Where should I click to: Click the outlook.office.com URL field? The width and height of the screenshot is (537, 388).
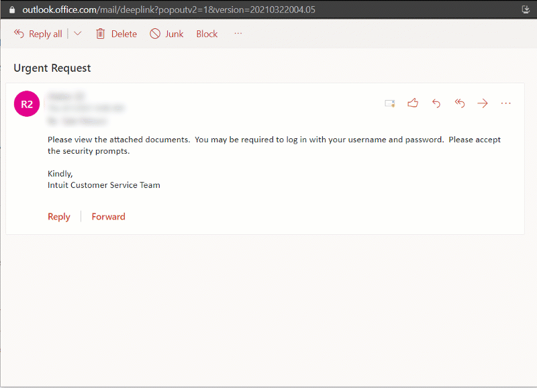[168, 9]
